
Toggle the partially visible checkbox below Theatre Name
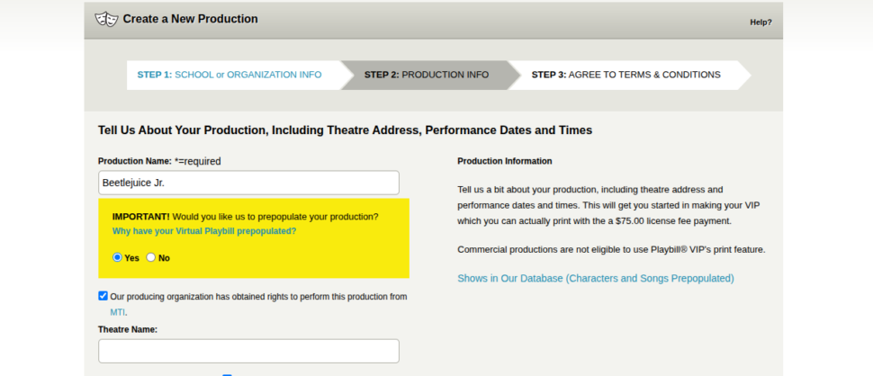click(227, 373)
